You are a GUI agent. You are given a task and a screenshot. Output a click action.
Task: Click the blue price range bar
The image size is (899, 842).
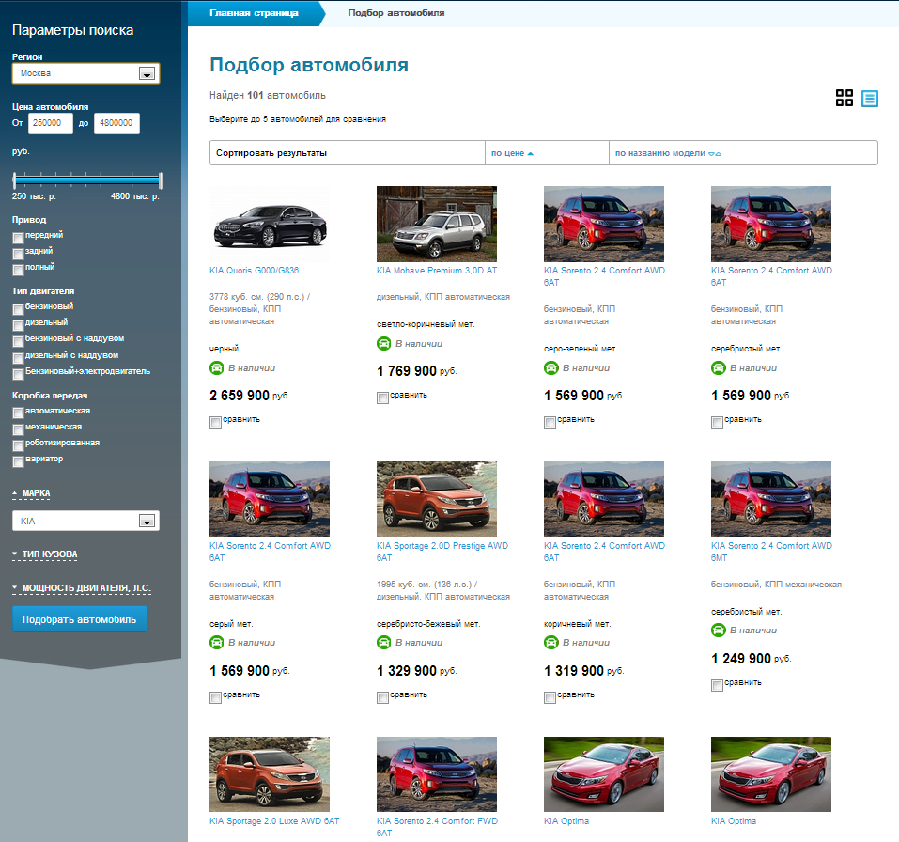click(87, 180)
